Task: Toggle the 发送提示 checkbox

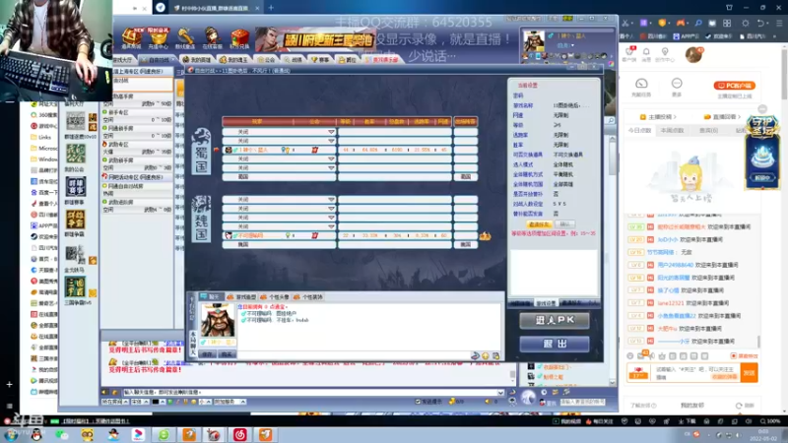Action: pyautogui.click(x=418, y=402)
